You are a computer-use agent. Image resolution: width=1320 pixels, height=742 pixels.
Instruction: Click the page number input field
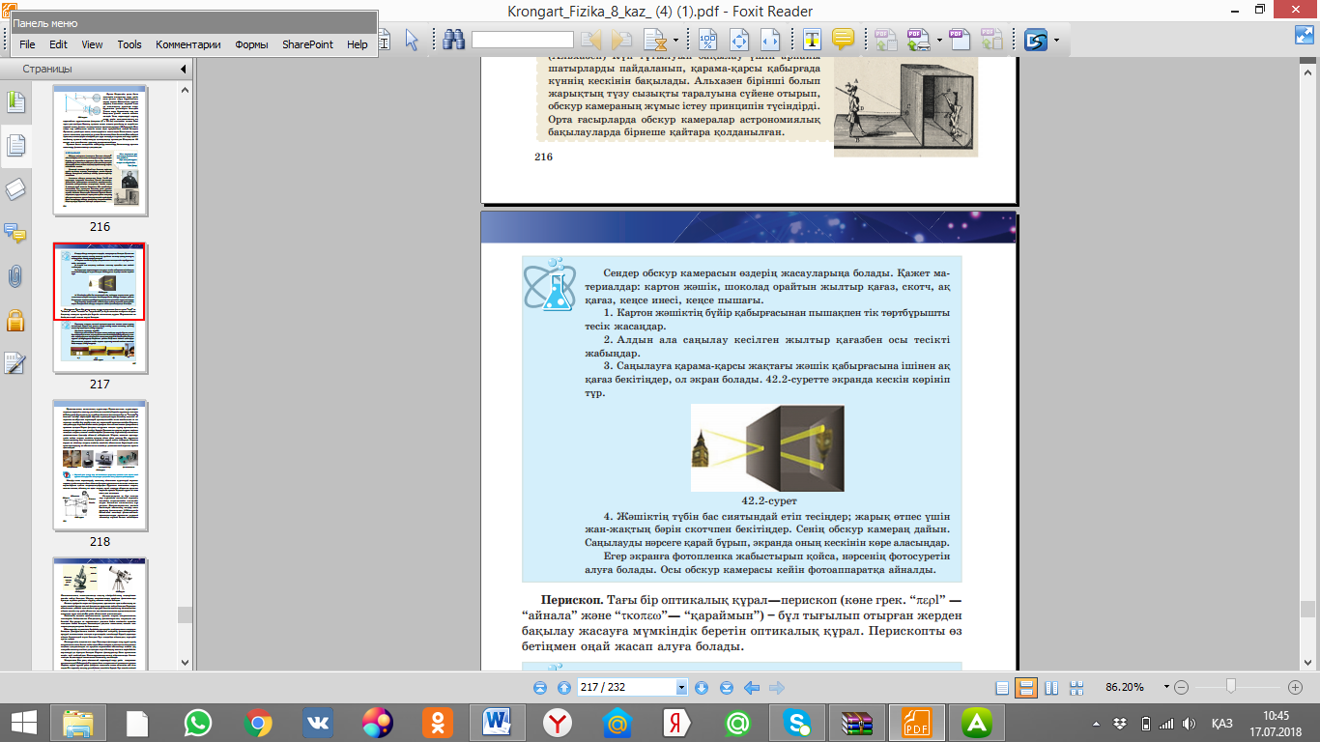[x=626, y=688]
